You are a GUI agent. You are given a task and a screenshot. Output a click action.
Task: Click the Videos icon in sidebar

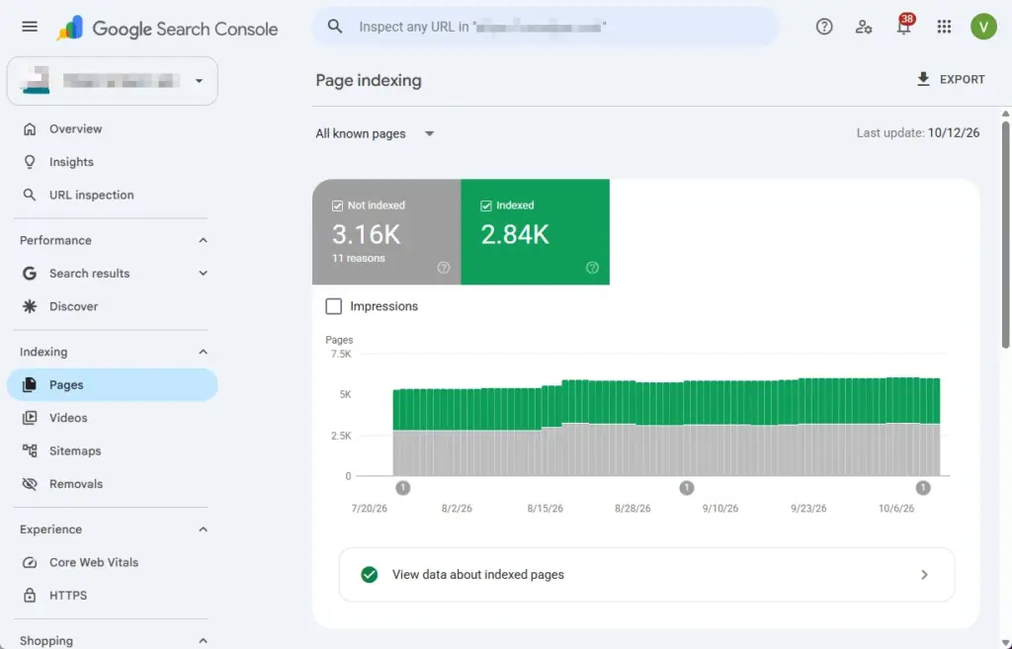pyautogui.click(x=30, y=418)
